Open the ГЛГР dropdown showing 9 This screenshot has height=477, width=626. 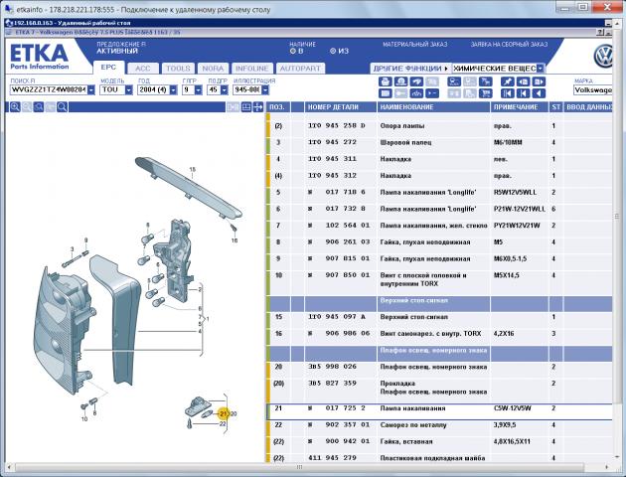[199, 89]
